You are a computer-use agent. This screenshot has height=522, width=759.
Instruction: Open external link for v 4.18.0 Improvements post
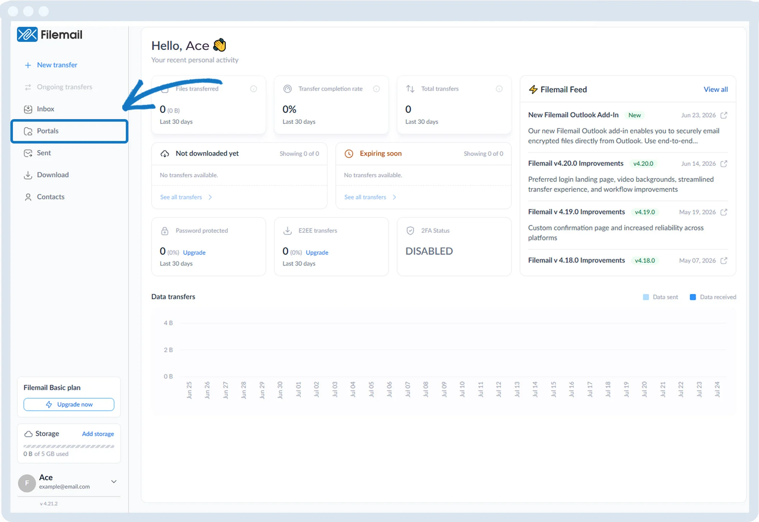click(724, 260)
